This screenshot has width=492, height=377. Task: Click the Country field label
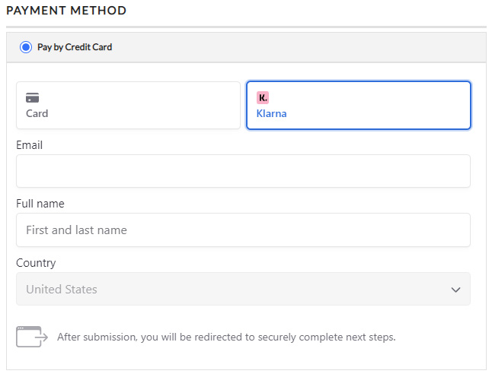click(x=36, y=263)
